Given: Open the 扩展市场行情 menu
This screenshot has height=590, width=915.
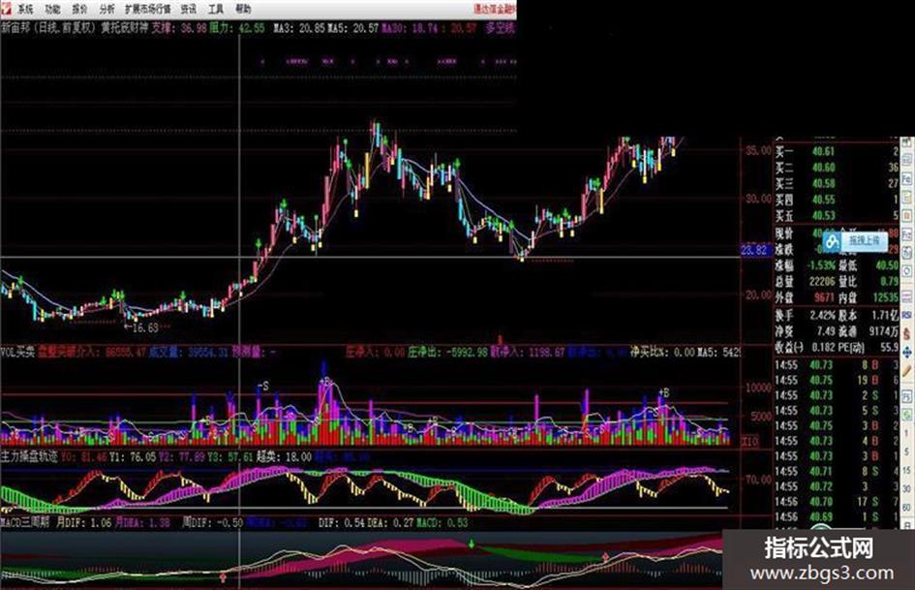Looking at the screenshot, I should [147, 9].
